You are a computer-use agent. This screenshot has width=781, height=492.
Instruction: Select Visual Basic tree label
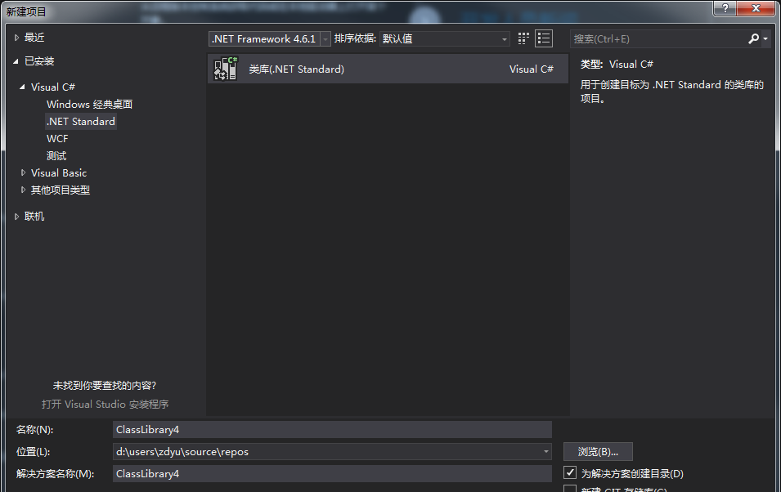(x=59, y=172)
